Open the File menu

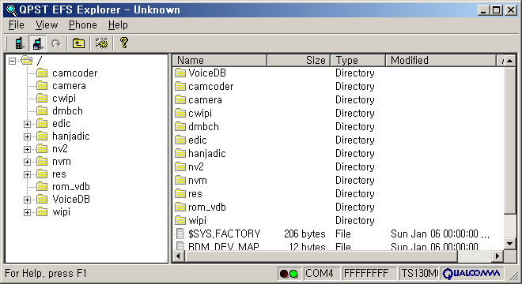click(x=17, y=25)
